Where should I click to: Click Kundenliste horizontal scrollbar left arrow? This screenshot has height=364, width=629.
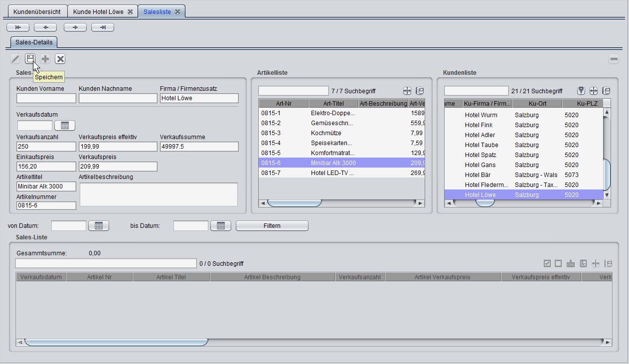(x=449, y=203)
